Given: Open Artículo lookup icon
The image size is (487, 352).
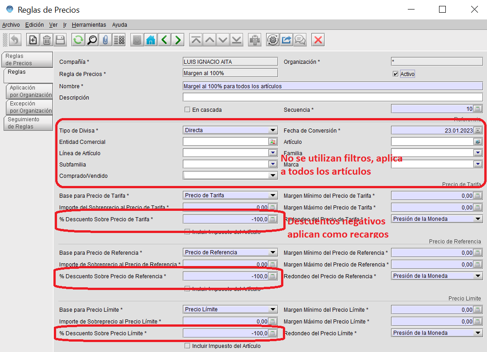Looking at the screenshot, I should [x=477, y=142].
